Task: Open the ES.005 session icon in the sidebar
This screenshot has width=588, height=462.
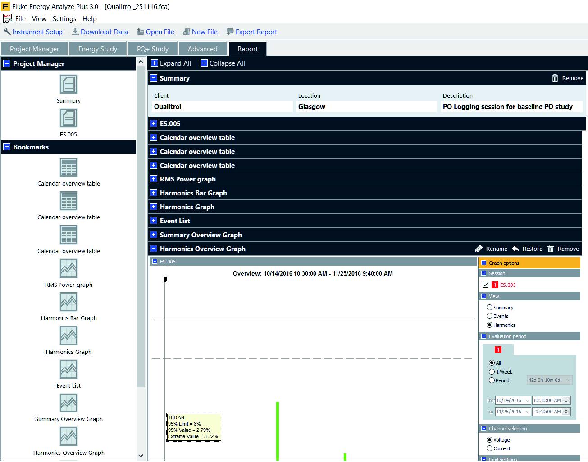Action: point(68,118)
